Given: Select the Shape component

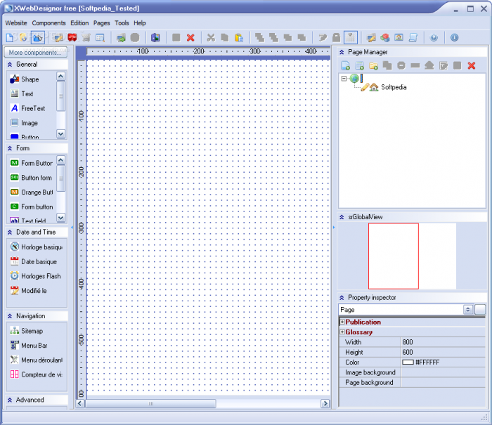Looking at the screenshot, I should coord(30,79).
